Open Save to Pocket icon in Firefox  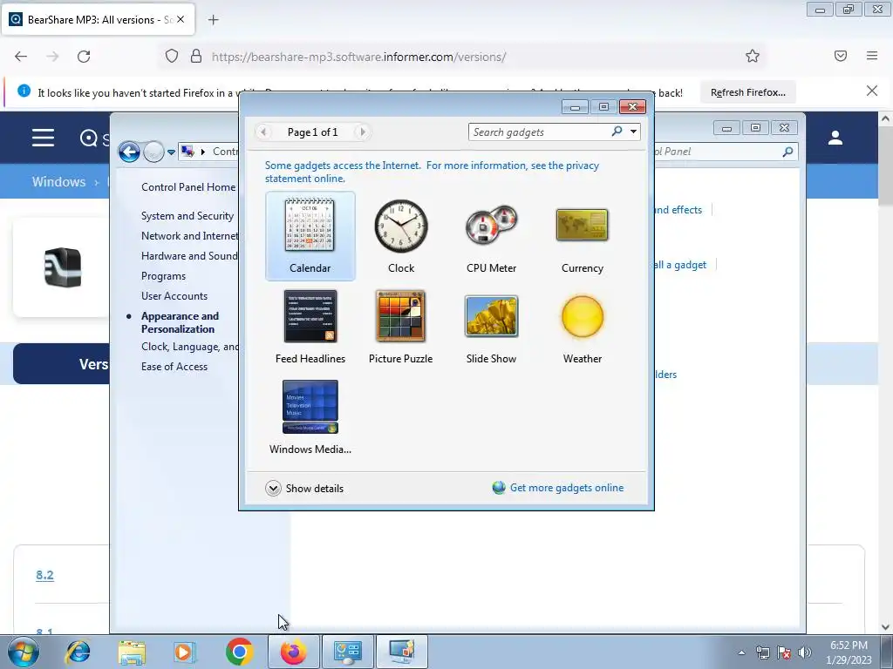841,56
